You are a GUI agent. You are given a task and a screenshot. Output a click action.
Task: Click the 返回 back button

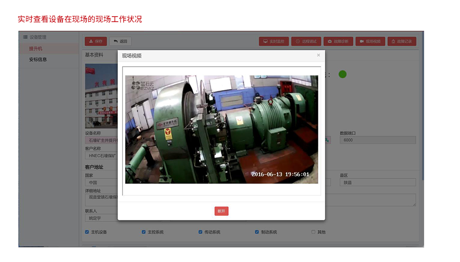coord(120,41)
